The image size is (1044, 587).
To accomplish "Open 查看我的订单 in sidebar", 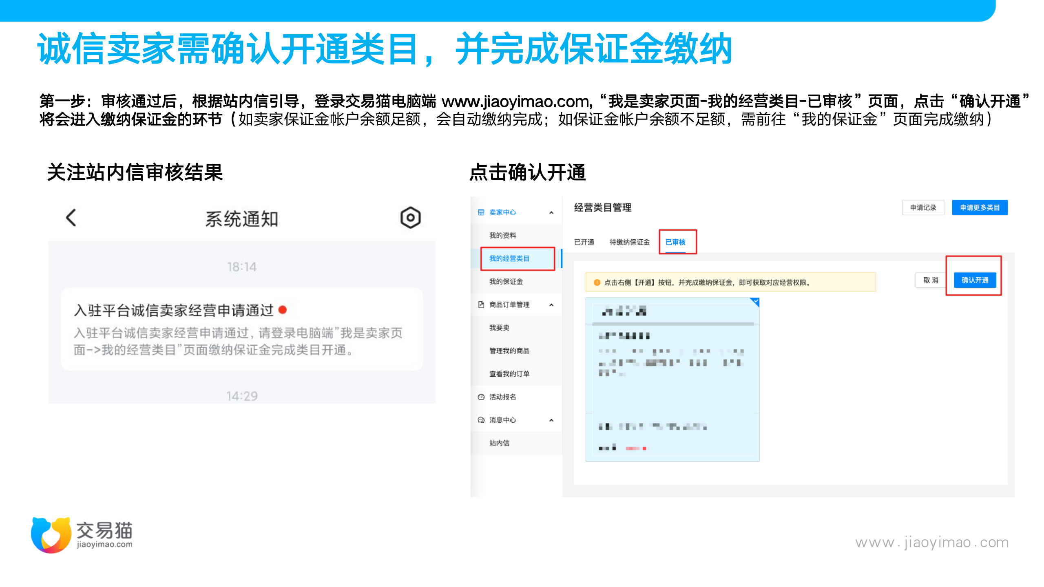I will [x=509, y=373].
